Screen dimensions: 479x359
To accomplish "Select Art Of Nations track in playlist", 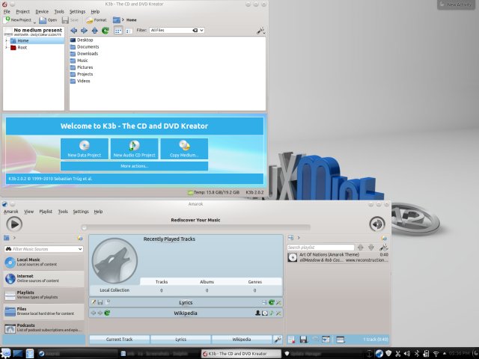I will (x=338, y=257).
